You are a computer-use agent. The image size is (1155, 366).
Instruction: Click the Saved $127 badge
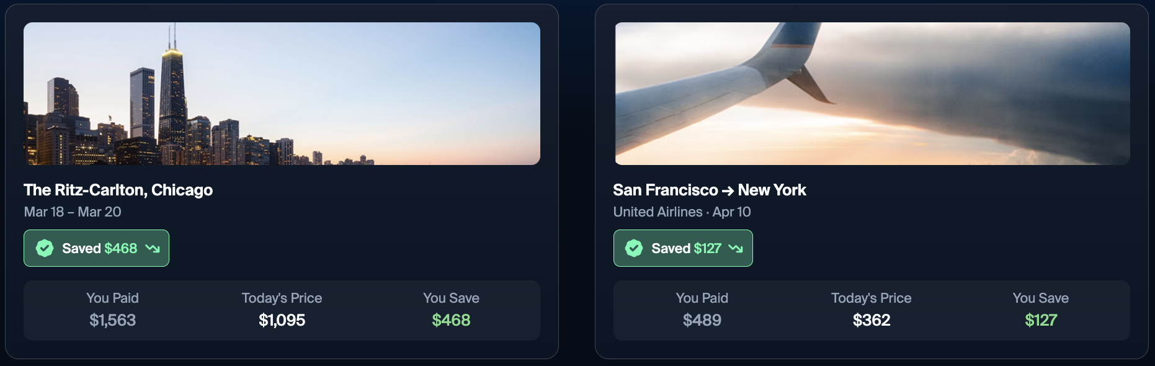682,248
